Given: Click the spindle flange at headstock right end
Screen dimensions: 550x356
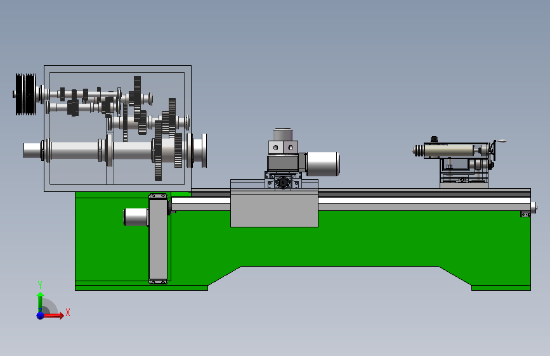Looking at the screenshot, I should coord(204,150).
